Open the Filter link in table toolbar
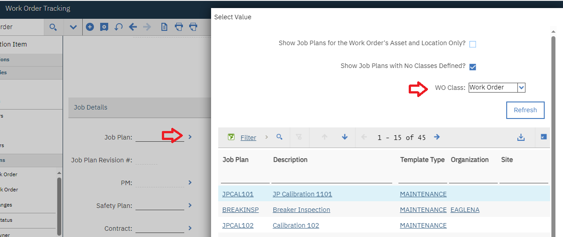 pyautogui.click(x=248, y=138)
